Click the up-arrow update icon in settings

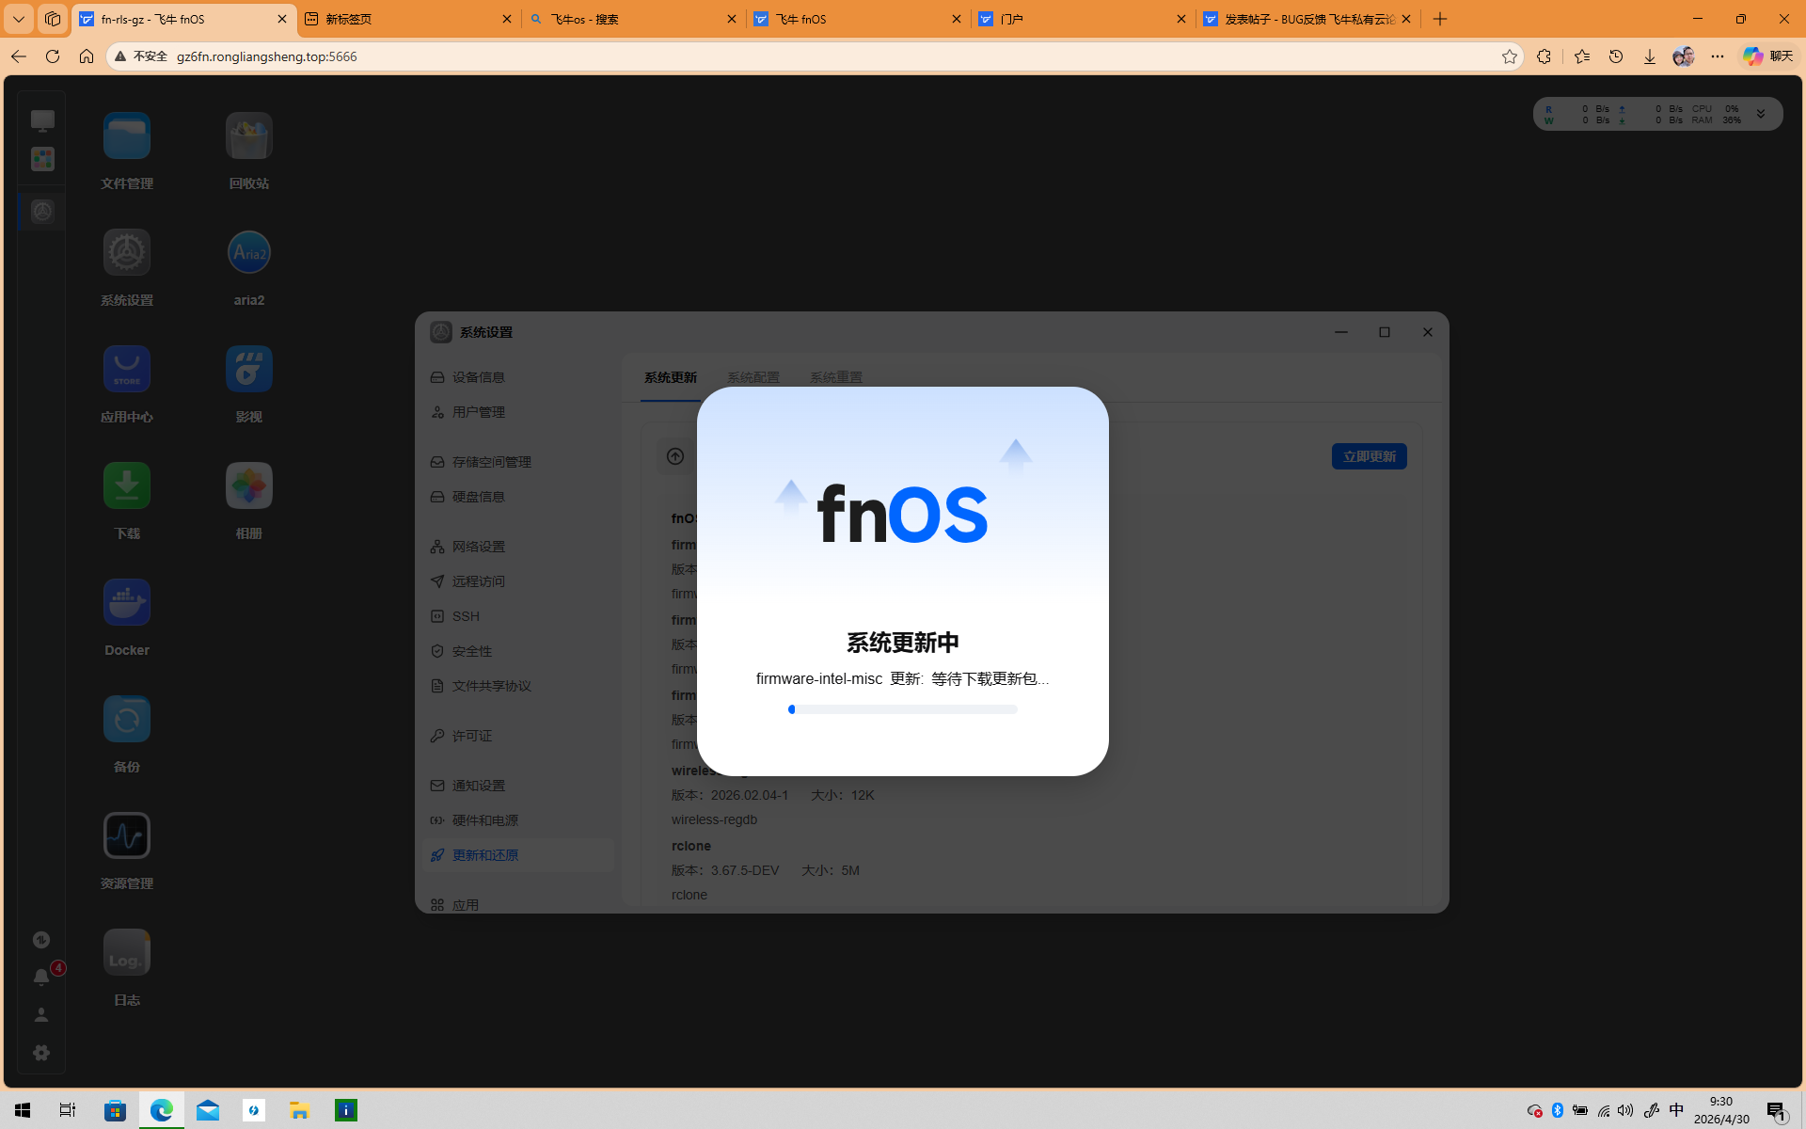click(675, 456)
